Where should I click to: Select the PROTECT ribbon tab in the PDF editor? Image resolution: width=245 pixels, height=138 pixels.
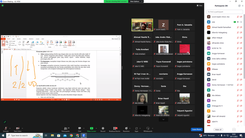[31, 39]
